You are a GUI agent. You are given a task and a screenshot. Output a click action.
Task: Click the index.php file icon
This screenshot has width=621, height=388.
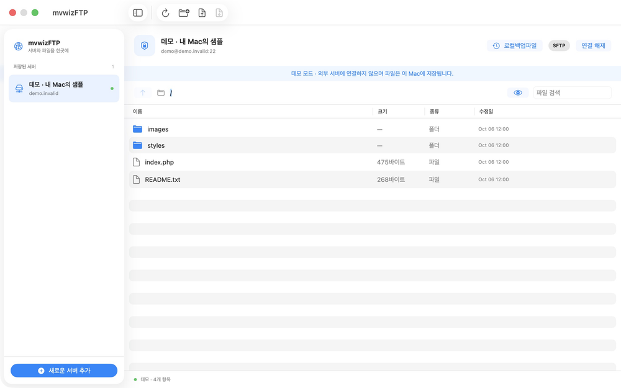pyautogui.click(x=136, y=162)
